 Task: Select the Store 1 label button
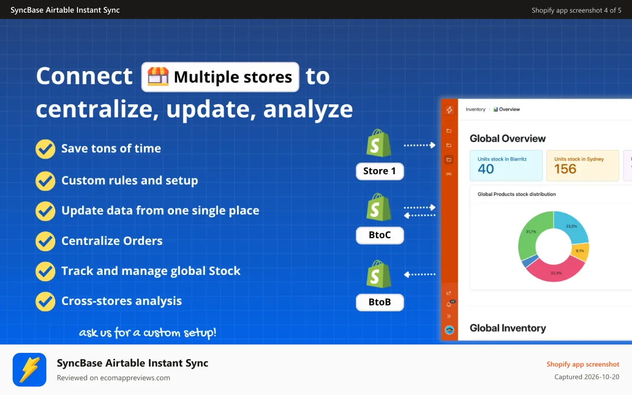point(380,171)
